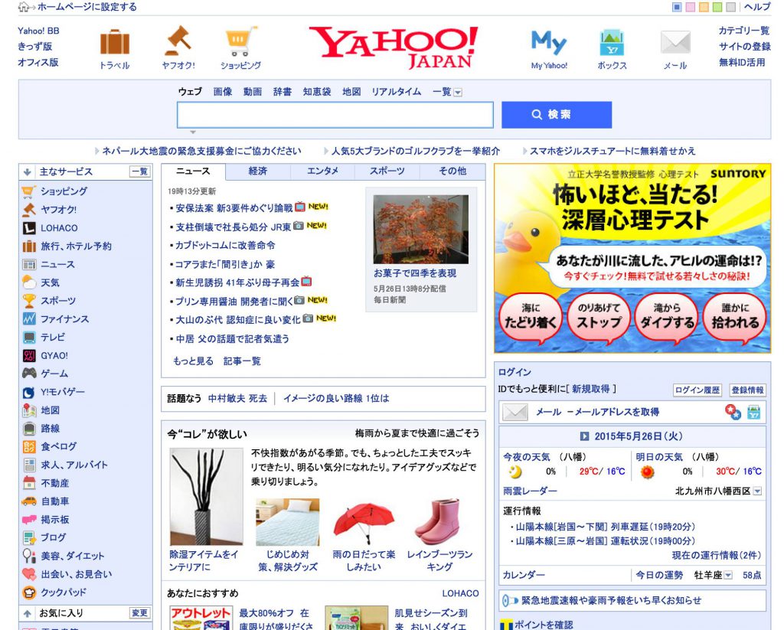
Task: Open the pink rain boots image
Action: 439,522
